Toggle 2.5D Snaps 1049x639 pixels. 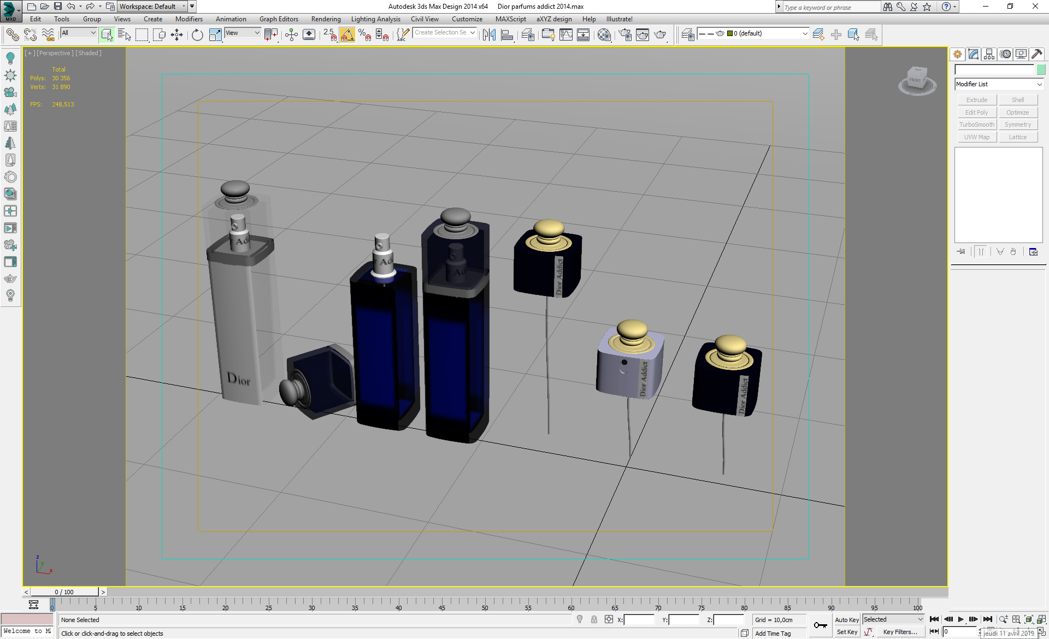(x=330, y=35)
